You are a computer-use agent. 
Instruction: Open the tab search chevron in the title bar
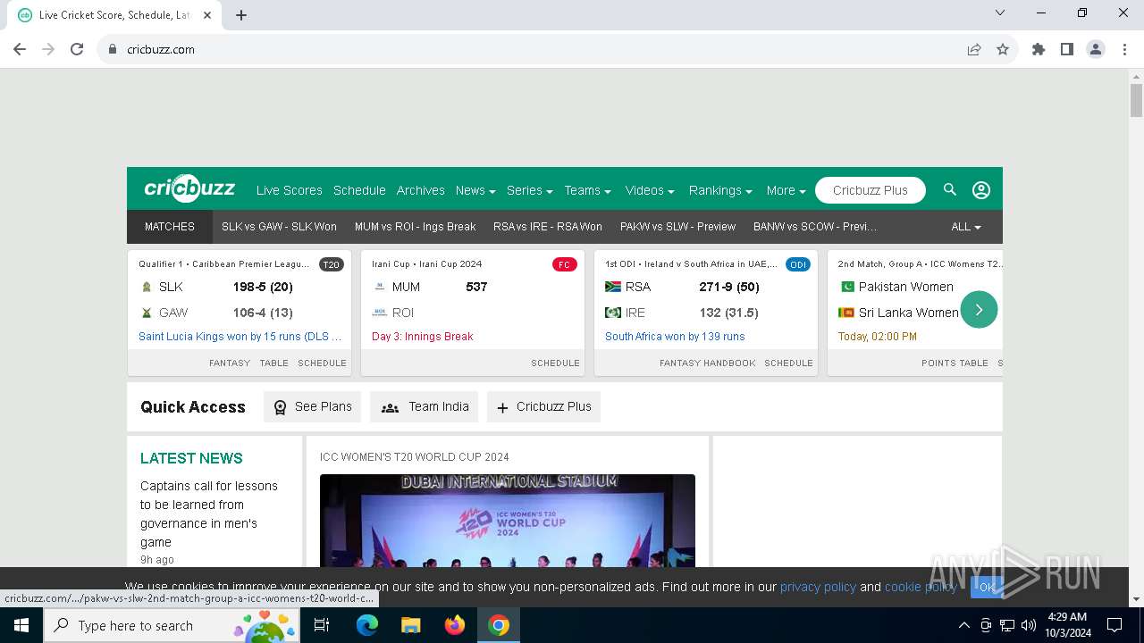[x=1000, y=13]
